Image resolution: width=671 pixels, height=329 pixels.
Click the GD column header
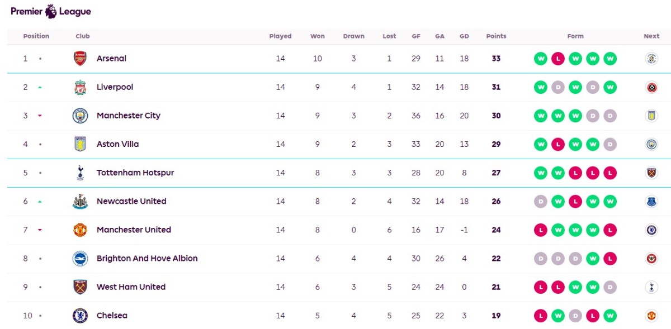coord(464,36)
